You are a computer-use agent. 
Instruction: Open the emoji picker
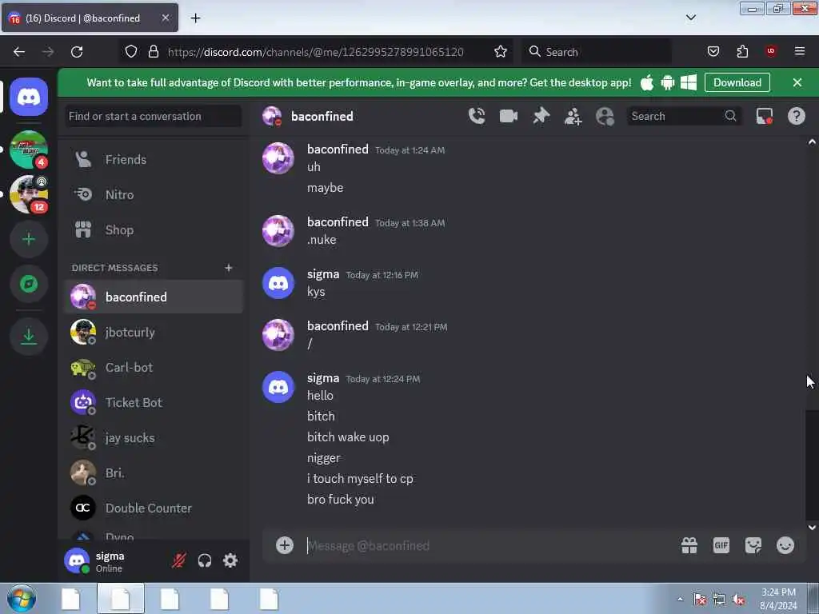tap(785, 545)
